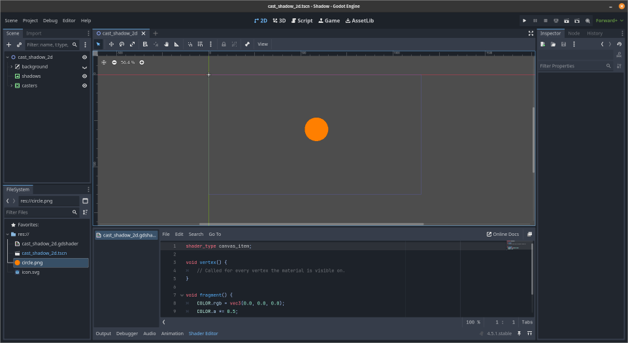The height and width of the screenshot is (343, 628).
Task: Add a new node with the plus icon
Action: [x=8, y=45]
